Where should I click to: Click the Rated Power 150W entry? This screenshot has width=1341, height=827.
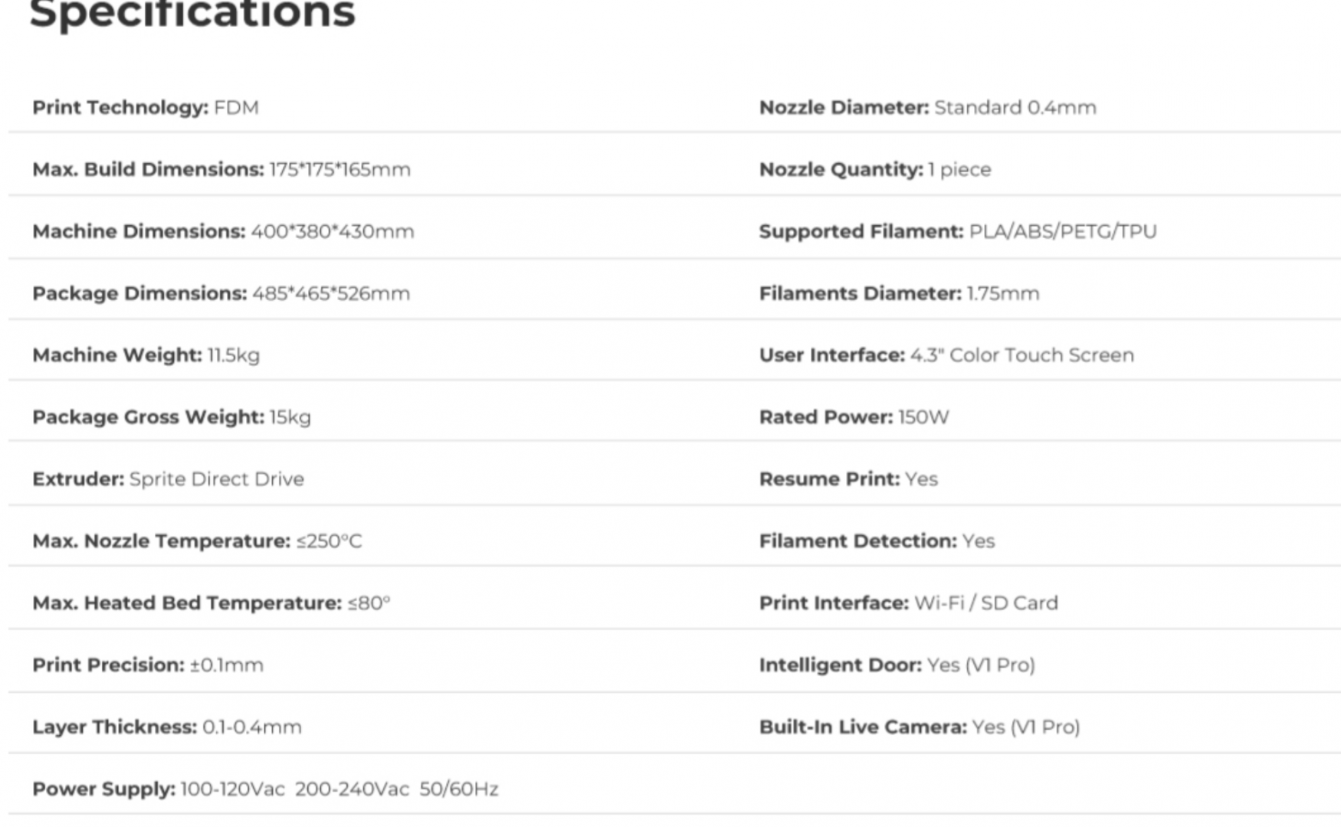pyautogui.click(x=854, y=417)
